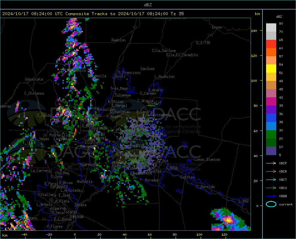Pick the green 20 dBZ color swatch
The image size is (296, 239).
pyautogui.click(x=271, y=134)
